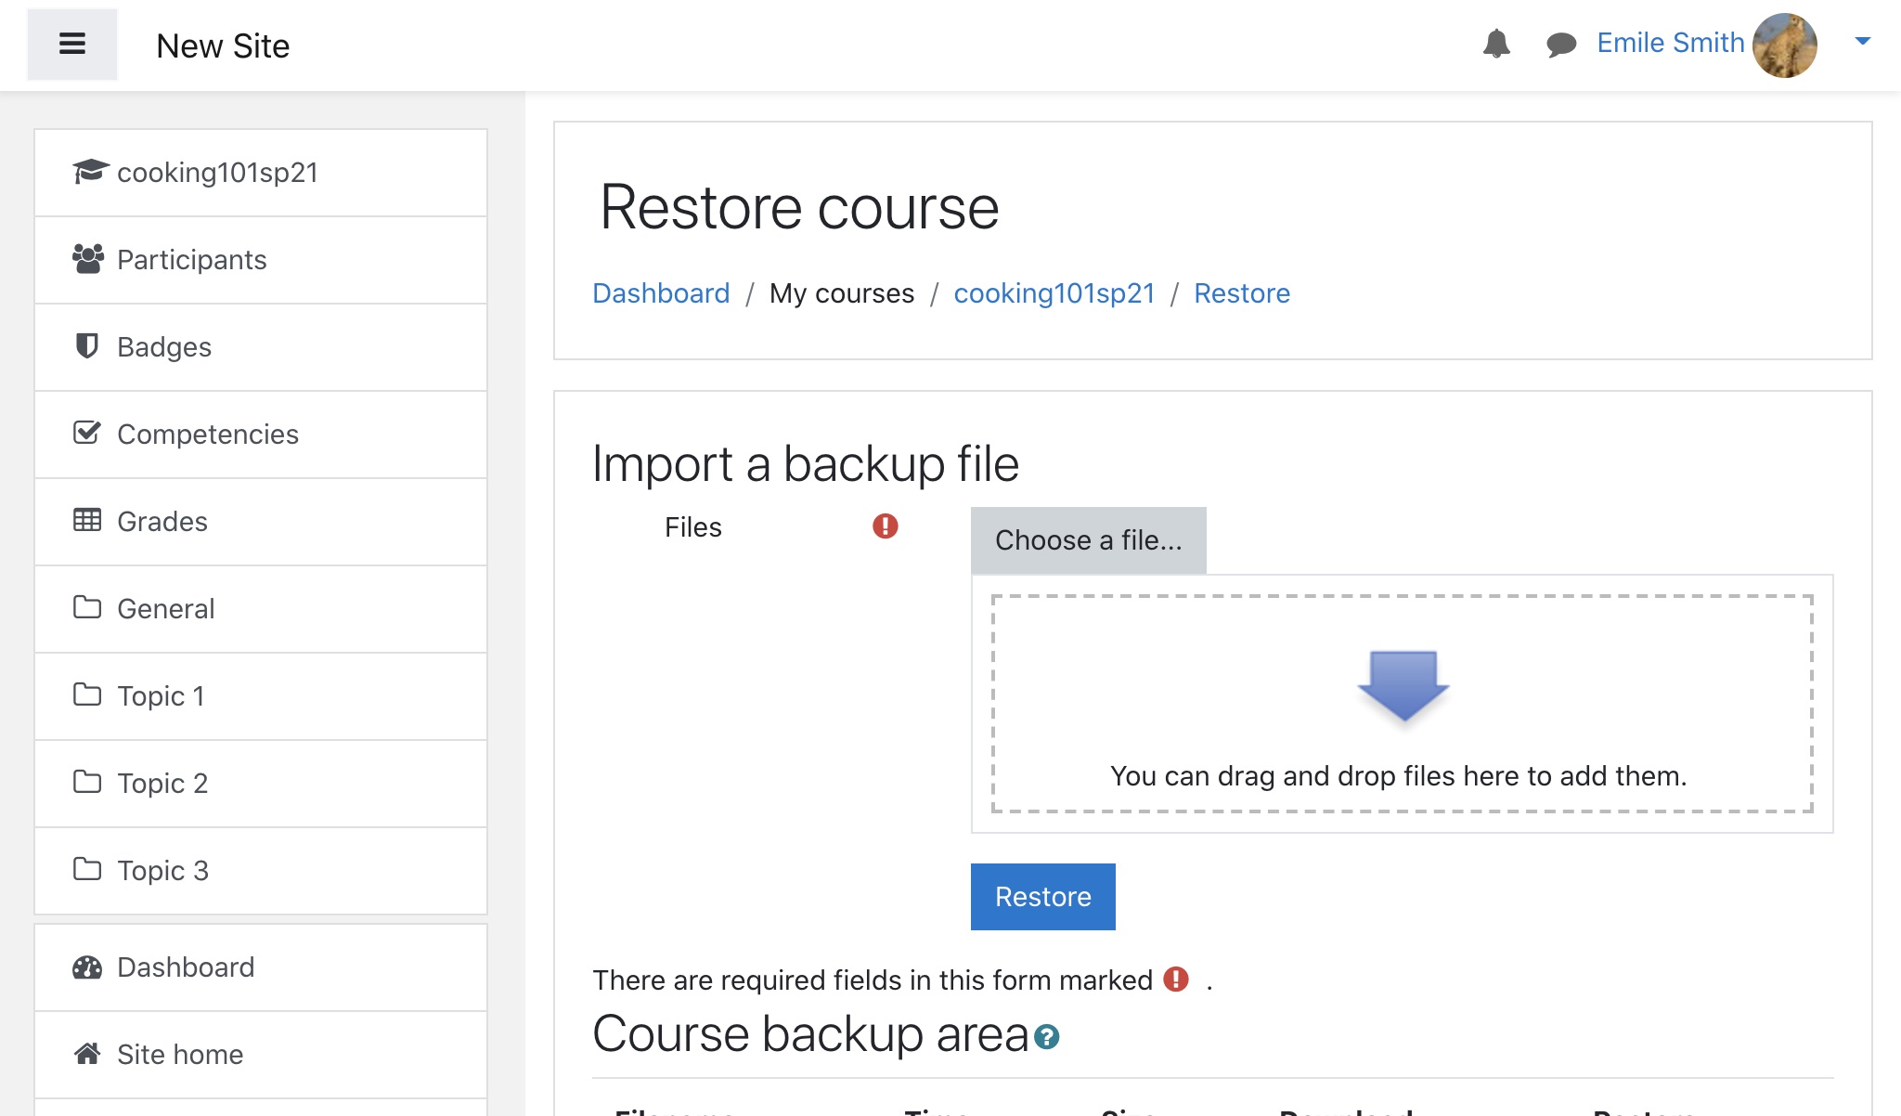Click the Course backup area help icon

pos(1047,1037)
